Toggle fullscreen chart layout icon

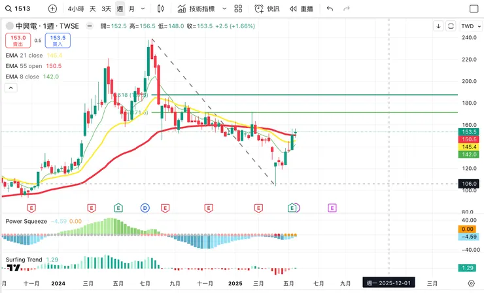coord(474,9)
